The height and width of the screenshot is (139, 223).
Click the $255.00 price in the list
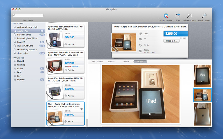point(70,115)
